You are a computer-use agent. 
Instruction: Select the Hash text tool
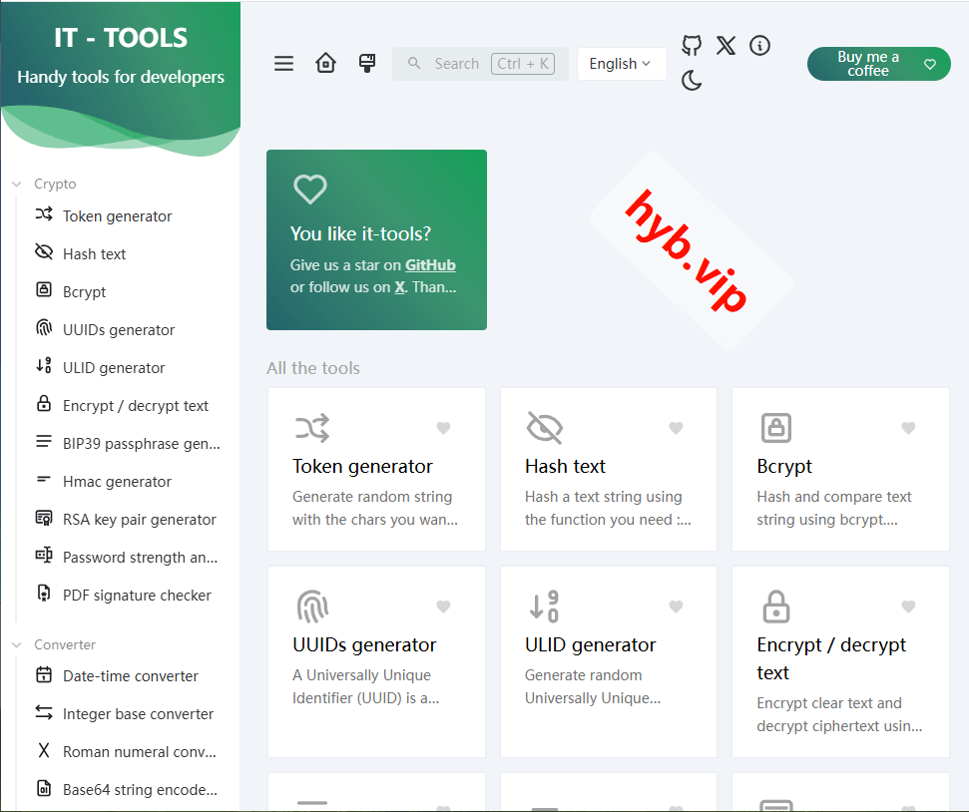point(94,253)
